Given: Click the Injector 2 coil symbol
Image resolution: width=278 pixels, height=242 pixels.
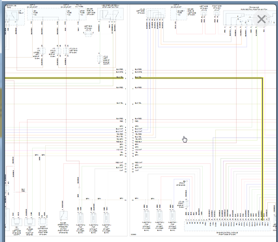Looking at the screenshot, I should click(x=159, y=216).
